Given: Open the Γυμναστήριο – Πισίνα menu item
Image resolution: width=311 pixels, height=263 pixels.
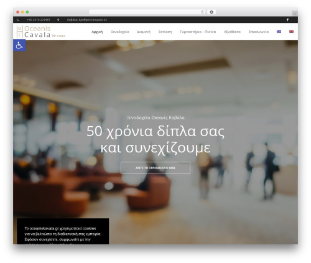Looking at the screenshot, I should (x=198, y=32).
